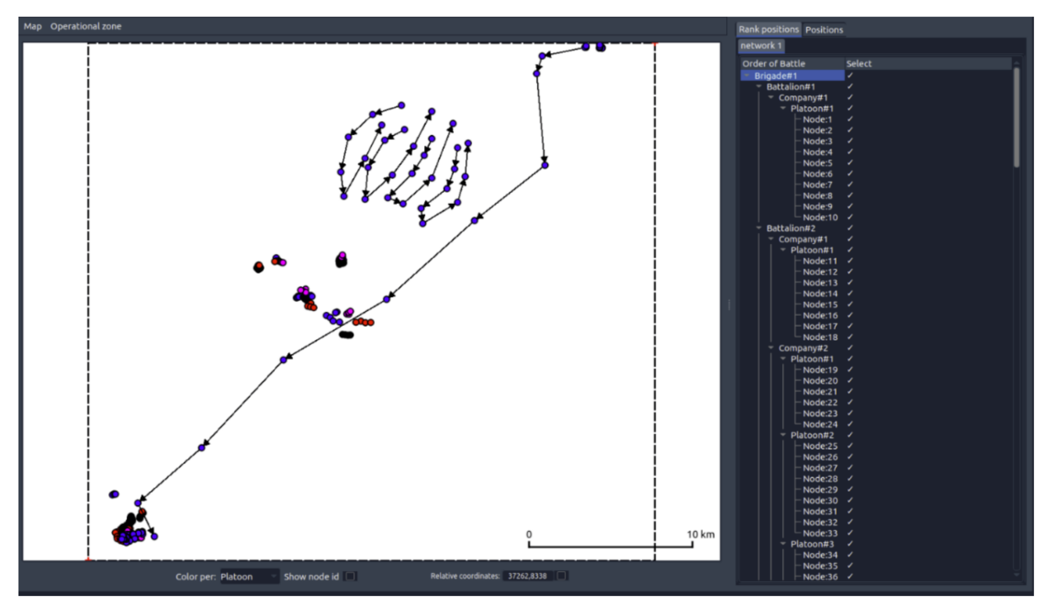Deselect the checkmark next to Node:22
1054x611 pixels.
coord(850,402)
